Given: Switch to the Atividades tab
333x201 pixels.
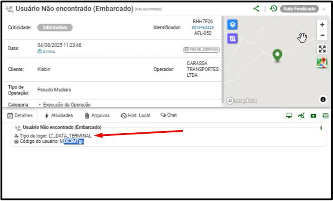Looking at the screenshot, I should point(58,115).
